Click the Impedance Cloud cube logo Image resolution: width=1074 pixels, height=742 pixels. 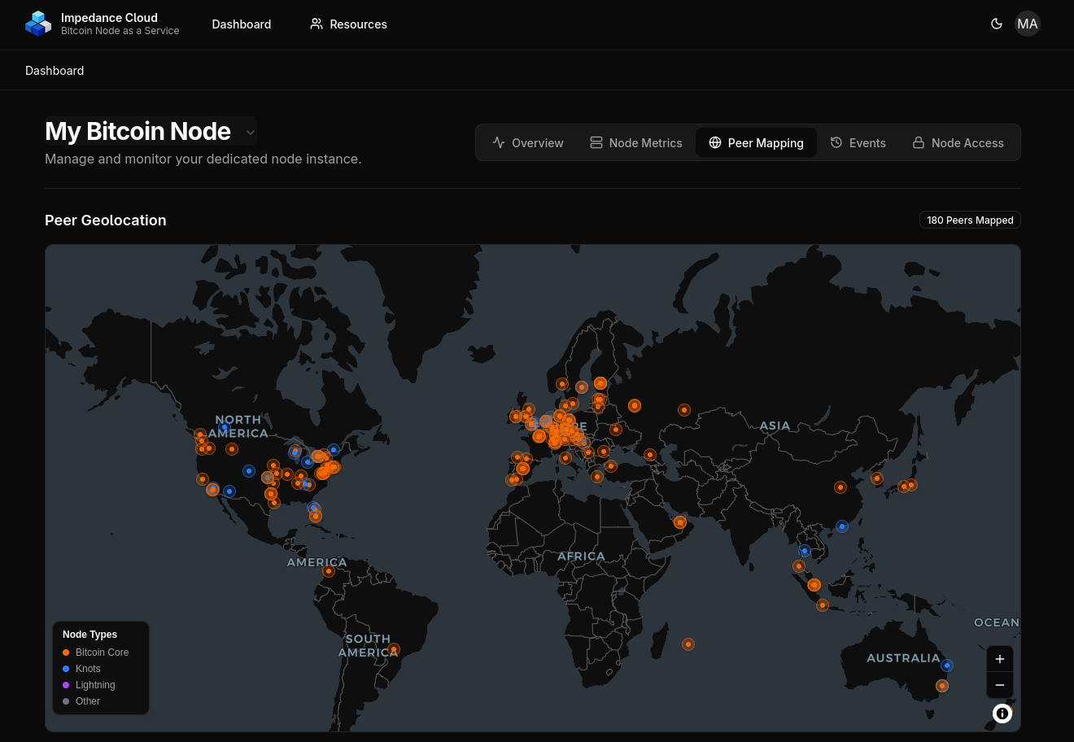pyautogui.click(x=38, y=24)
